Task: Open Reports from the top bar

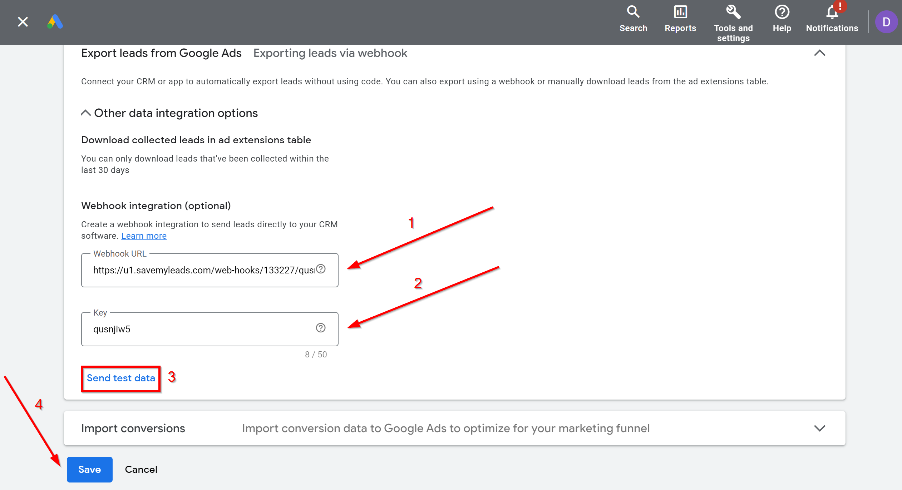Action: click(x=680, y=19)
